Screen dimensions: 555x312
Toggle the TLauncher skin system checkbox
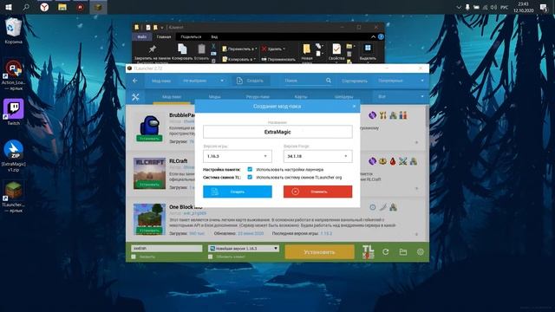250,177
